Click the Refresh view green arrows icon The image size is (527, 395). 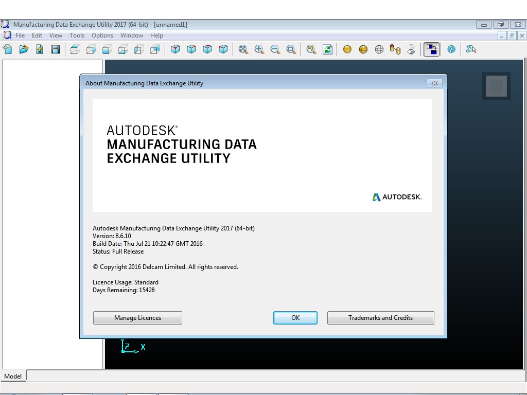coord(327,49)
